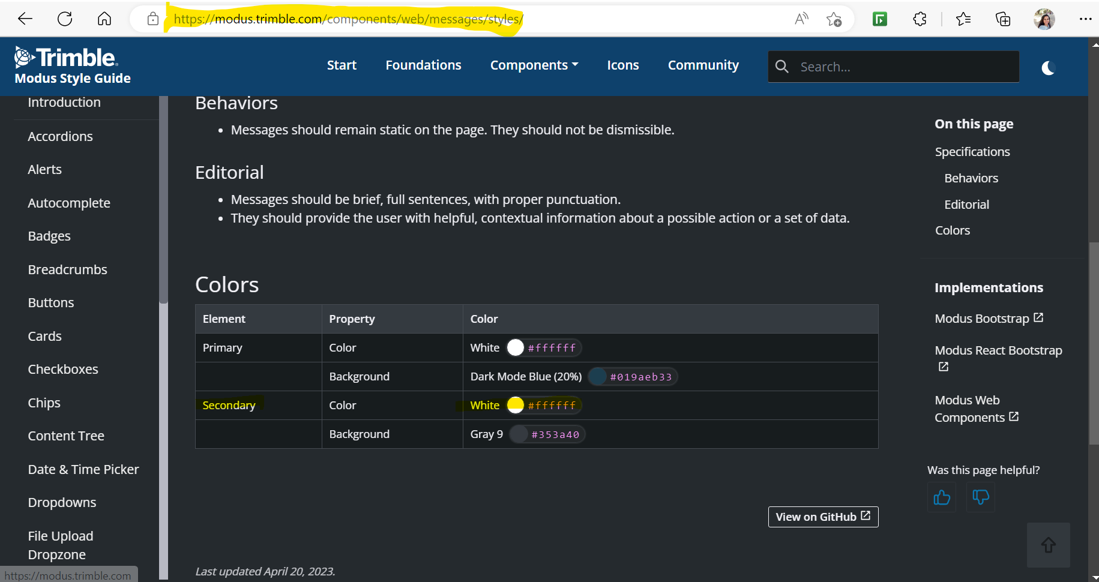Click the thumbs up on page feedback
1099x582 pixels.
click(x=942, y=497)
